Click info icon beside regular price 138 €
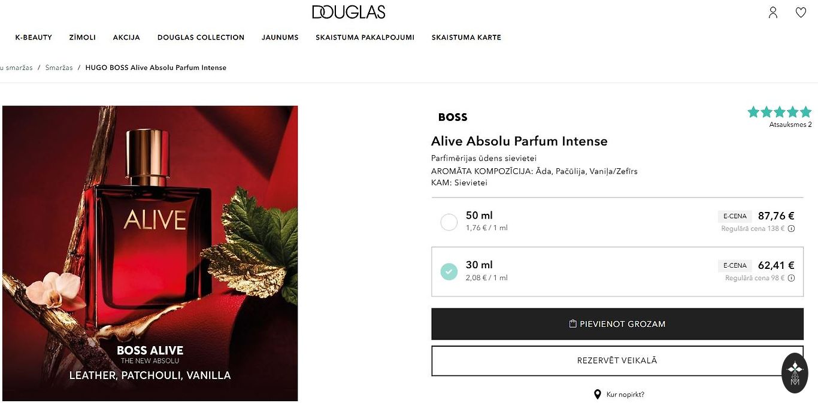The width and height of the screenshot is (818, 403). [791, 229]
